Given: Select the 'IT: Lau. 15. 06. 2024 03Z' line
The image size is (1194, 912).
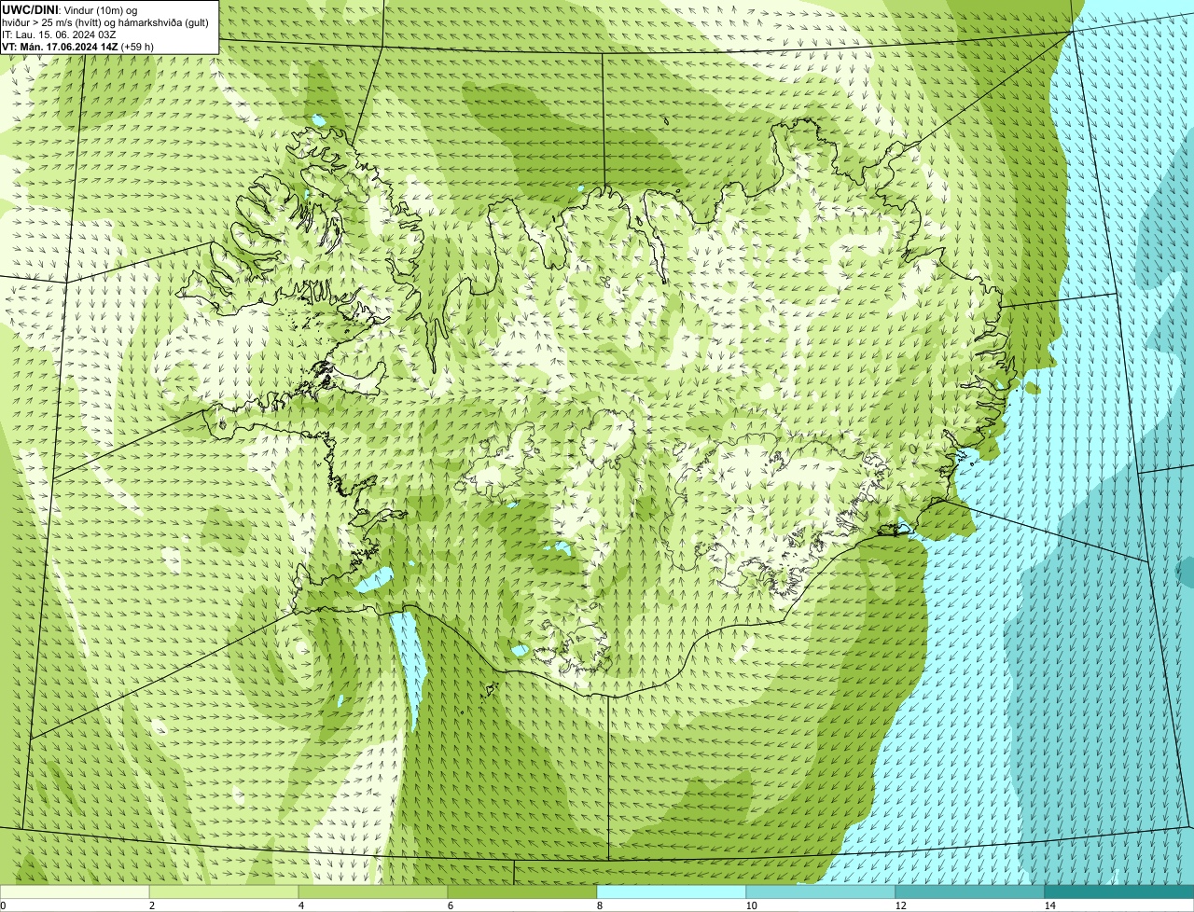Looking at the screenshot, I should click(x=59, y=35).
